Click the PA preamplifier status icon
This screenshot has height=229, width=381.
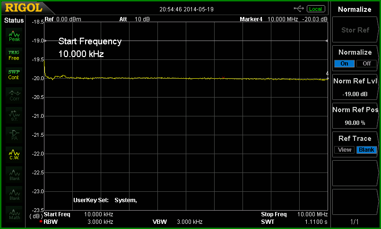(x=14, y=135)
